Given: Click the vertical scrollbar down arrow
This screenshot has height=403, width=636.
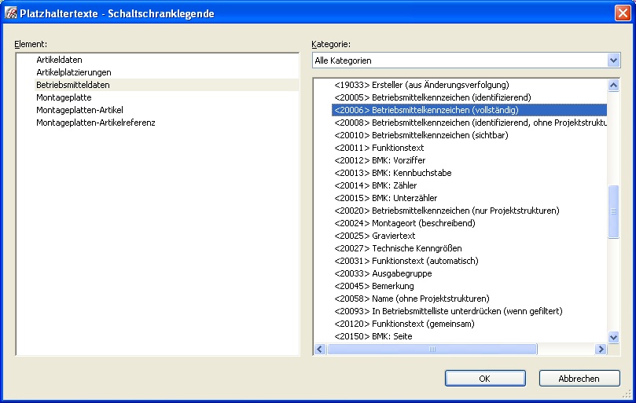Looking at the screenshot, I should [613, 337].
